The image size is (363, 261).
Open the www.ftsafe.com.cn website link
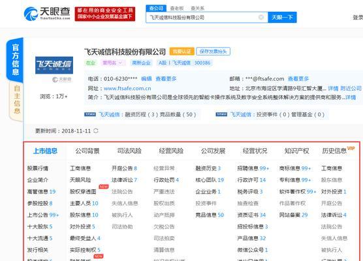pyautogui.click(x=127, y=88)
